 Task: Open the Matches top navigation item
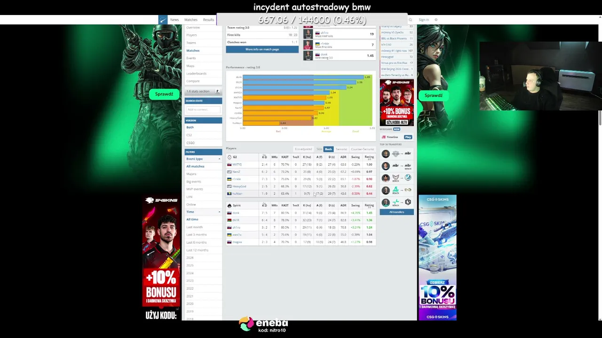[x=191, y=20]
